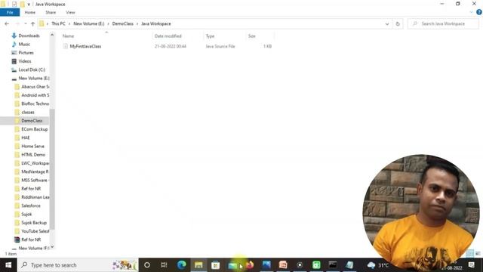Launch Microsoft Edge from the taskbar

[182, 265]
